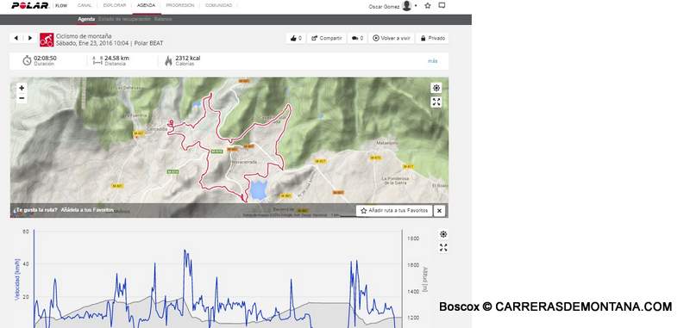Toggle the Privado privacy lock
This screenshot has width=690, height=328.
point(433,38)
